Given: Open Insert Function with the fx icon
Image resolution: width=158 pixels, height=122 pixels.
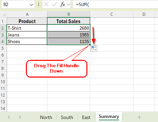Looking at the screenshot, I should [63, 4].
